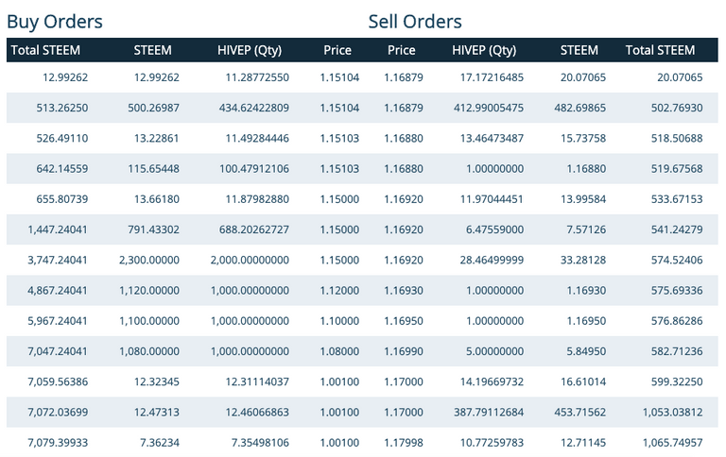Screen dimensions: 726x457
Task: Click the Sell Orders HIVEP (Qty) header
Action: coord(484,50)
